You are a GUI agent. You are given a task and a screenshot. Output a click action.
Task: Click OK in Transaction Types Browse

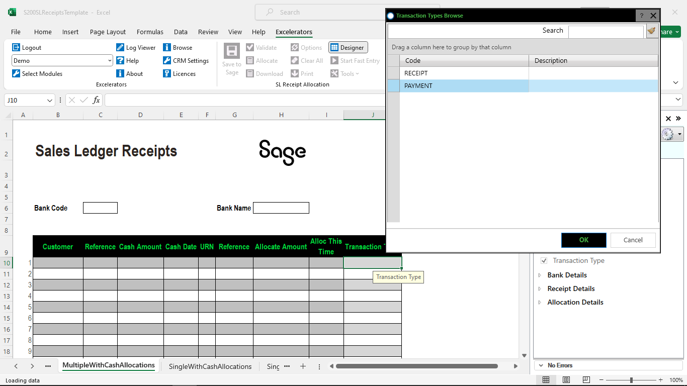click(x=584, y=240)
